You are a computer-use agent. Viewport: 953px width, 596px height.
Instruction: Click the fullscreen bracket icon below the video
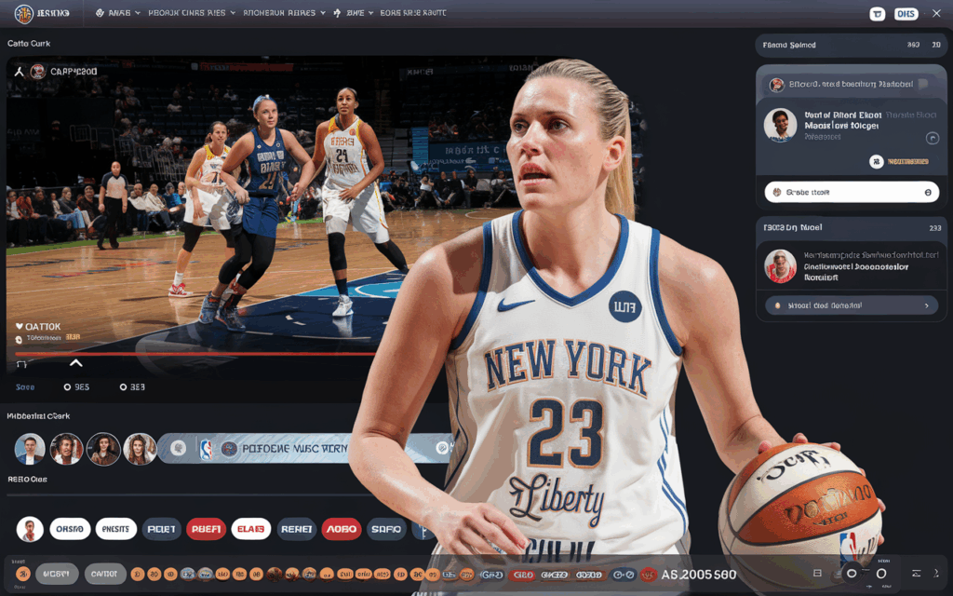tap(22, 364)
